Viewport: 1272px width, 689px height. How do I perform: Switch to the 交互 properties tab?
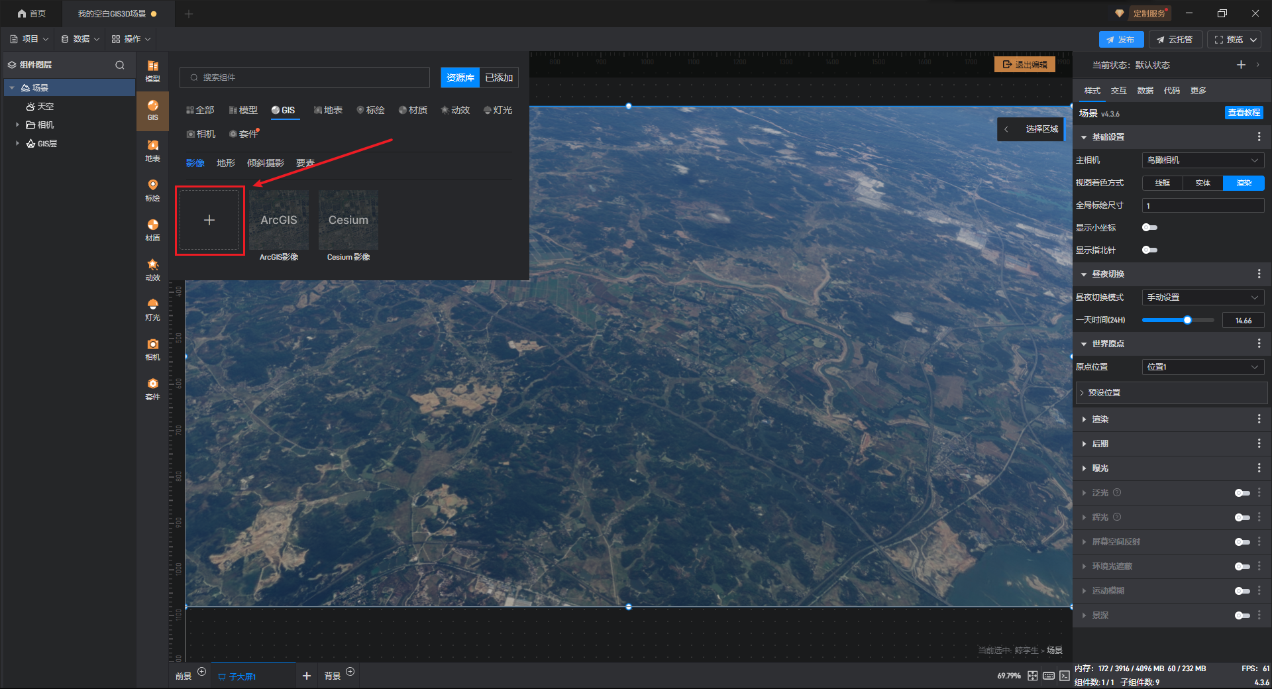pos(1118,91)
